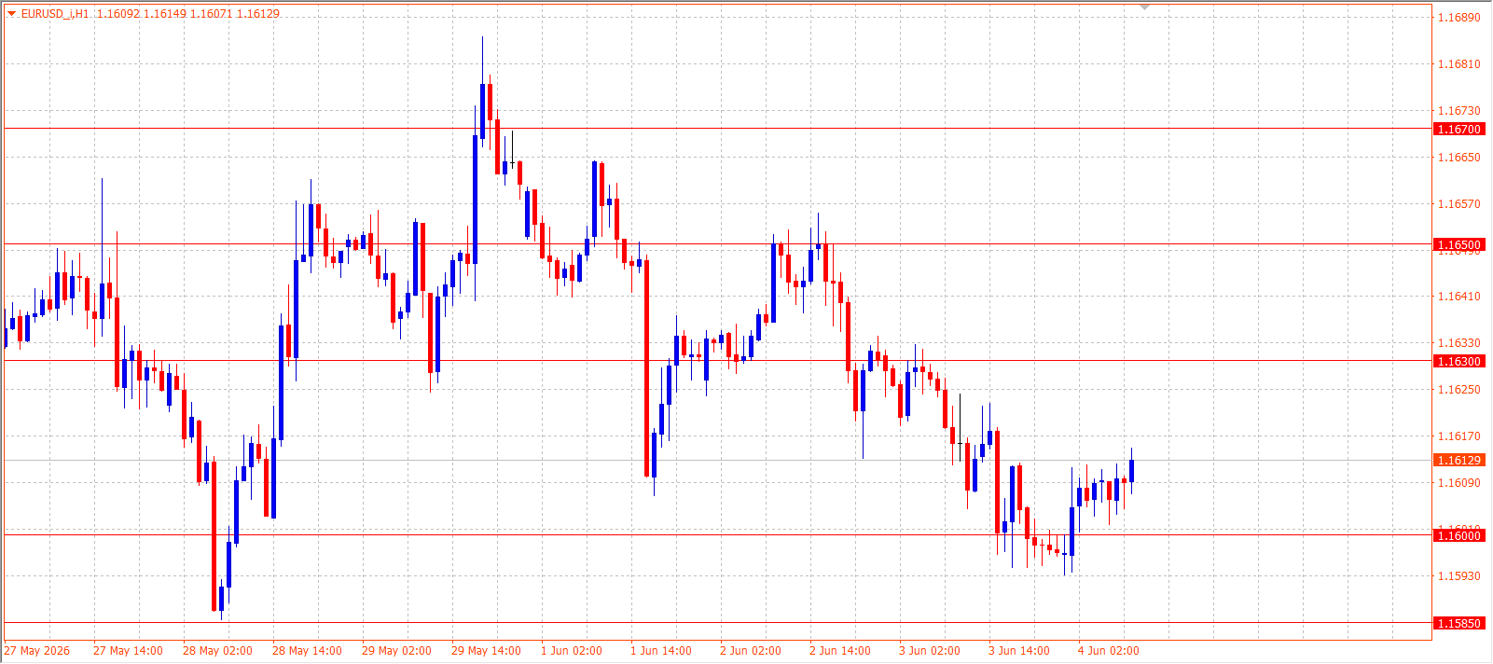Select the red 1.15850 level label

click(x=1458, y=623)
